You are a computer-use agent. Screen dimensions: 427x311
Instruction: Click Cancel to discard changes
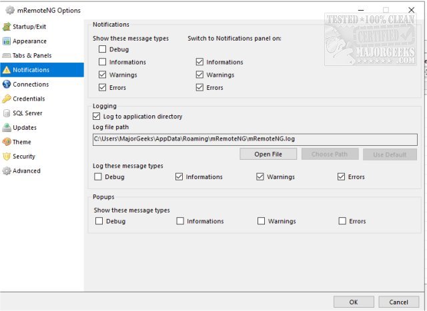click(x=399, y=302)
